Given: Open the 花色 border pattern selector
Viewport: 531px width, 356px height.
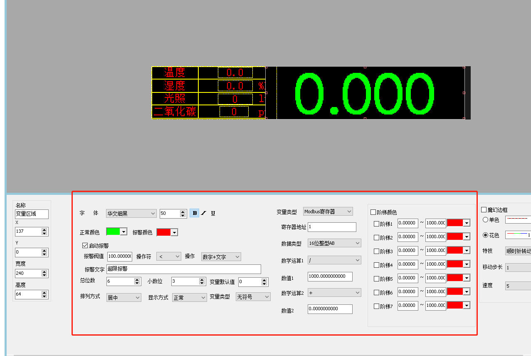Looking at the screenshot, I should (518, 235).
